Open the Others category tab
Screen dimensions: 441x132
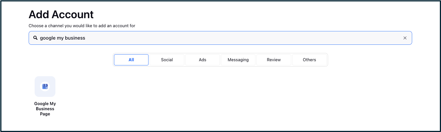[309, 60]
